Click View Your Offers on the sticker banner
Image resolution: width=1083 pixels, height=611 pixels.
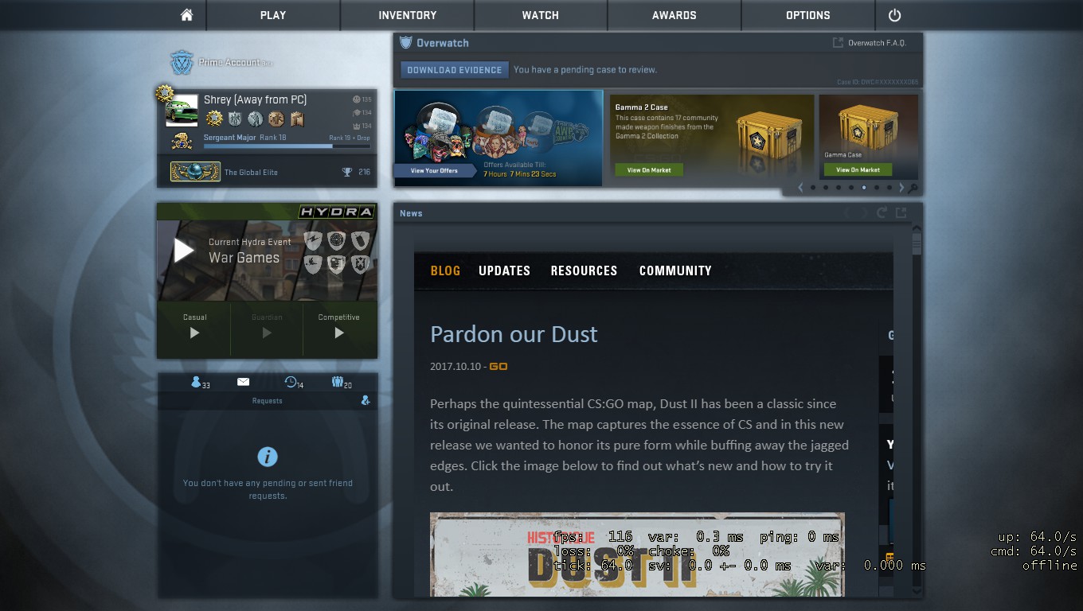click(x=434, y=170)
